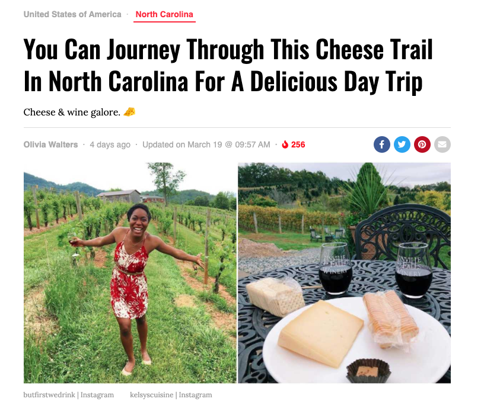The width and height of the screenshot is (484, 418).
Task: Share article on Twitter
Action: [402, 144]
